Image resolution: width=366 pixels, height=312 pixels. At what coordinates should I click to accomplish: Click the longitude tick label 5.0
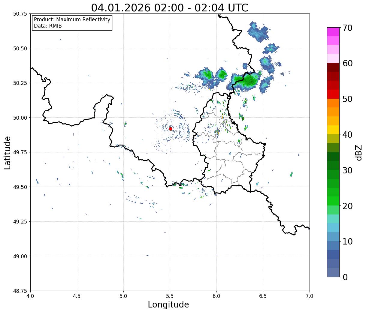coord(123,296)
